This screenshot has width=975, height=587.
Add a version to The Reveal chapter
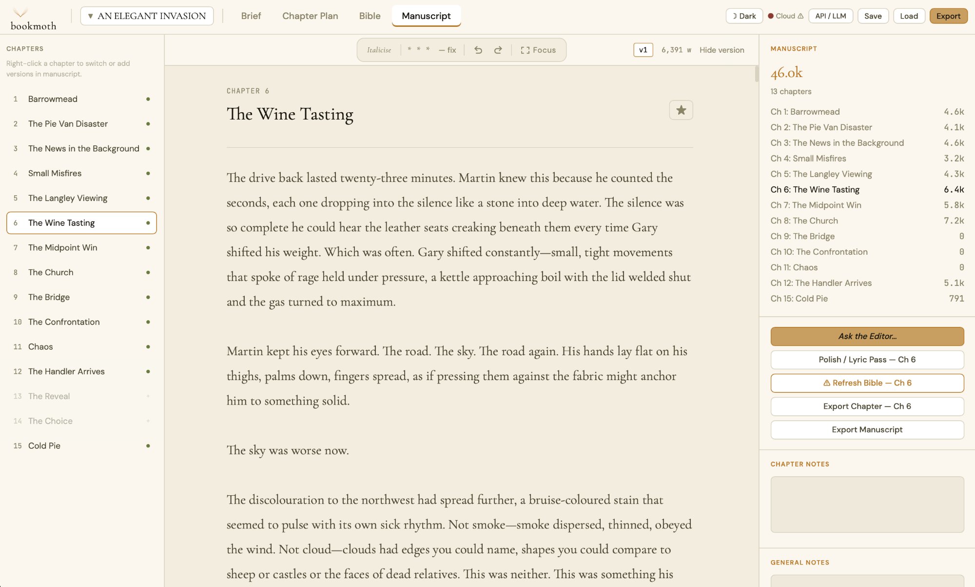tap(148, 396)
